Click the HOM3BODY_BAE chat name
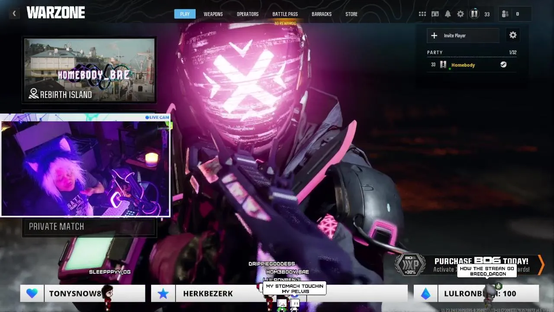 coord(287,272)
